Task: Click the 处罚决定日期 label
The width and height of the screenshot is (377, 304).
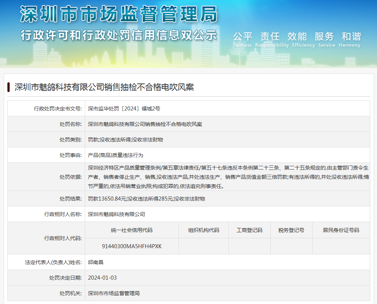Action: pyautogui.click(x=66, y=278)
